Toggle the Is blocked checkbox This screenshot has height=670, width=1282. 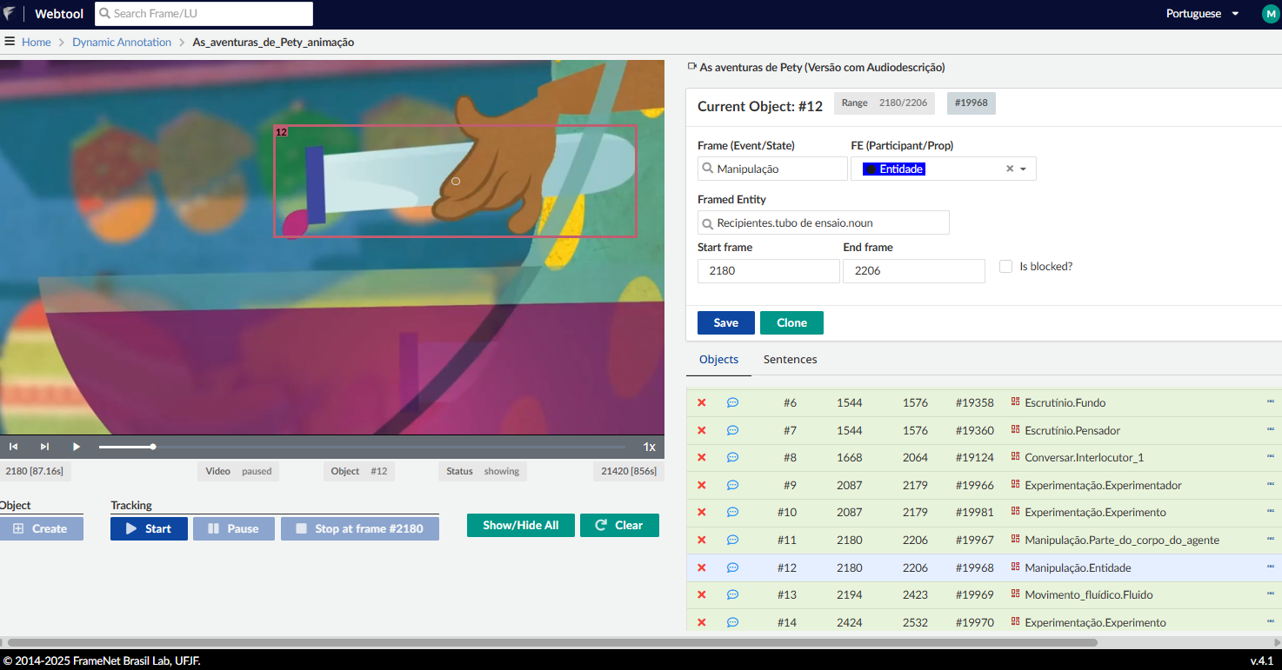pyautogui.click(x=1005, y=267)
